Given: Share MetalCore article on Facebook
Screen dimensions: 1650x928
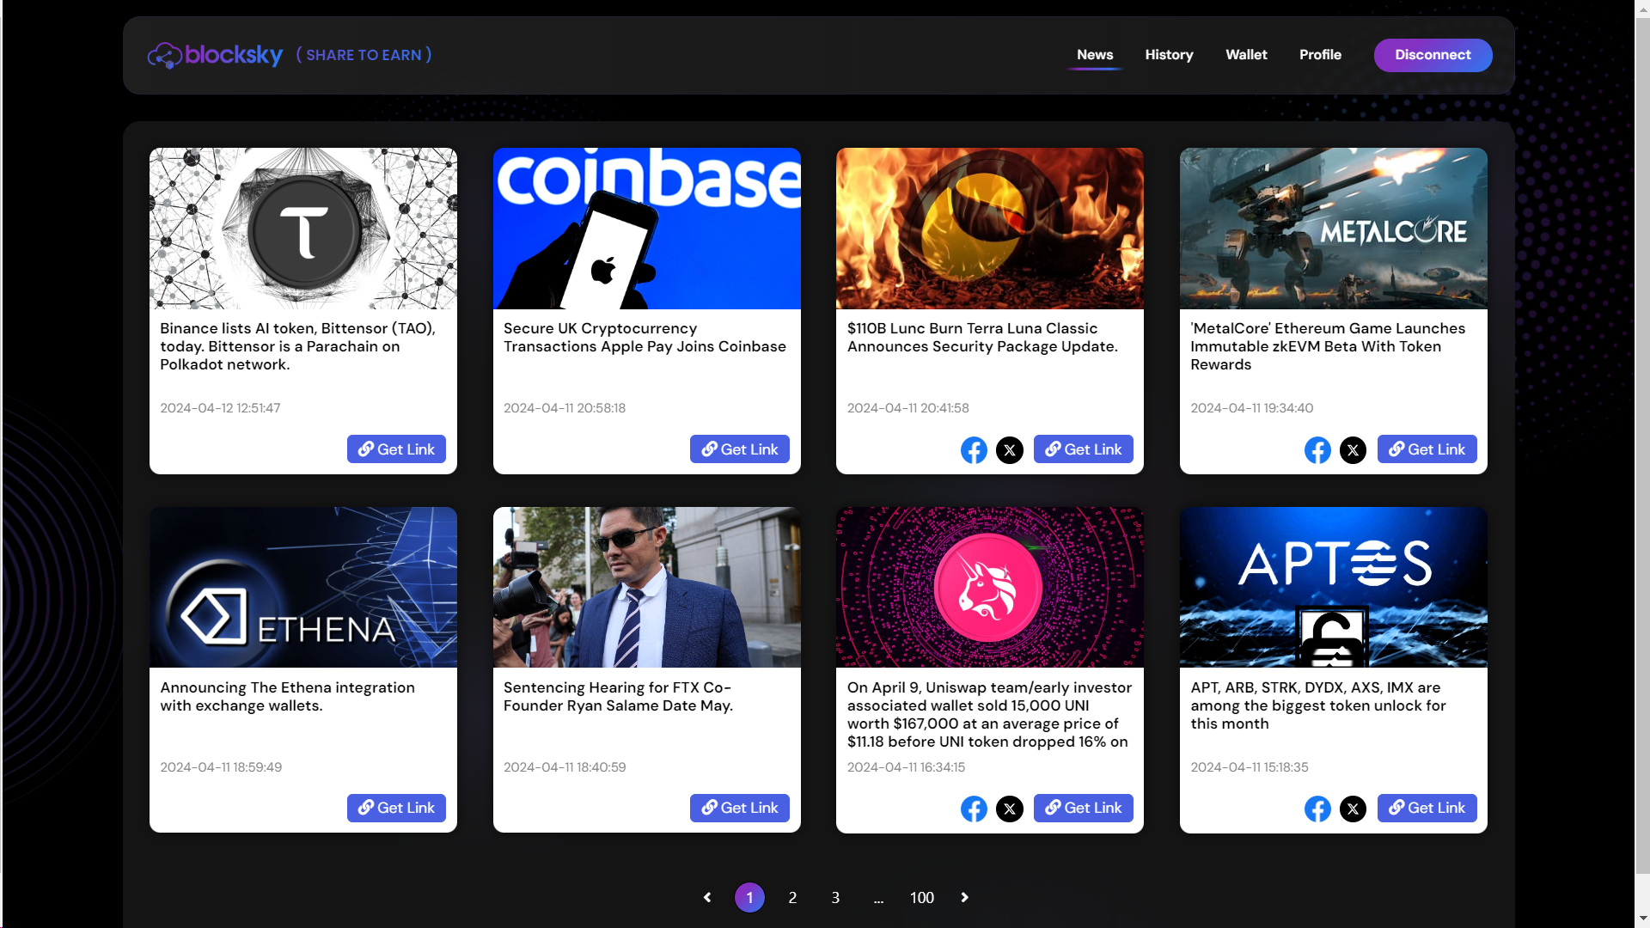Looking at the screenshot, I should point(1317,450).
